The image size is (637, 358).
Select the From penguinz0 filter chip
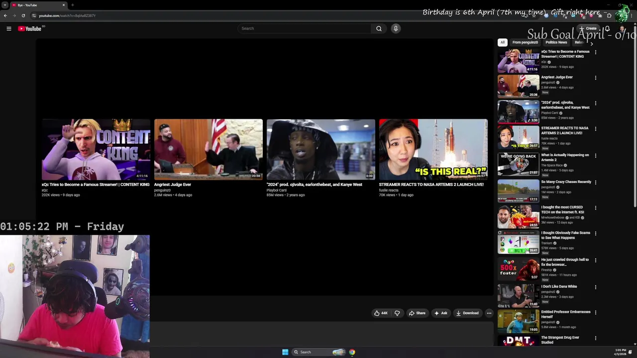pyautogui.click(x=525, y=42)
